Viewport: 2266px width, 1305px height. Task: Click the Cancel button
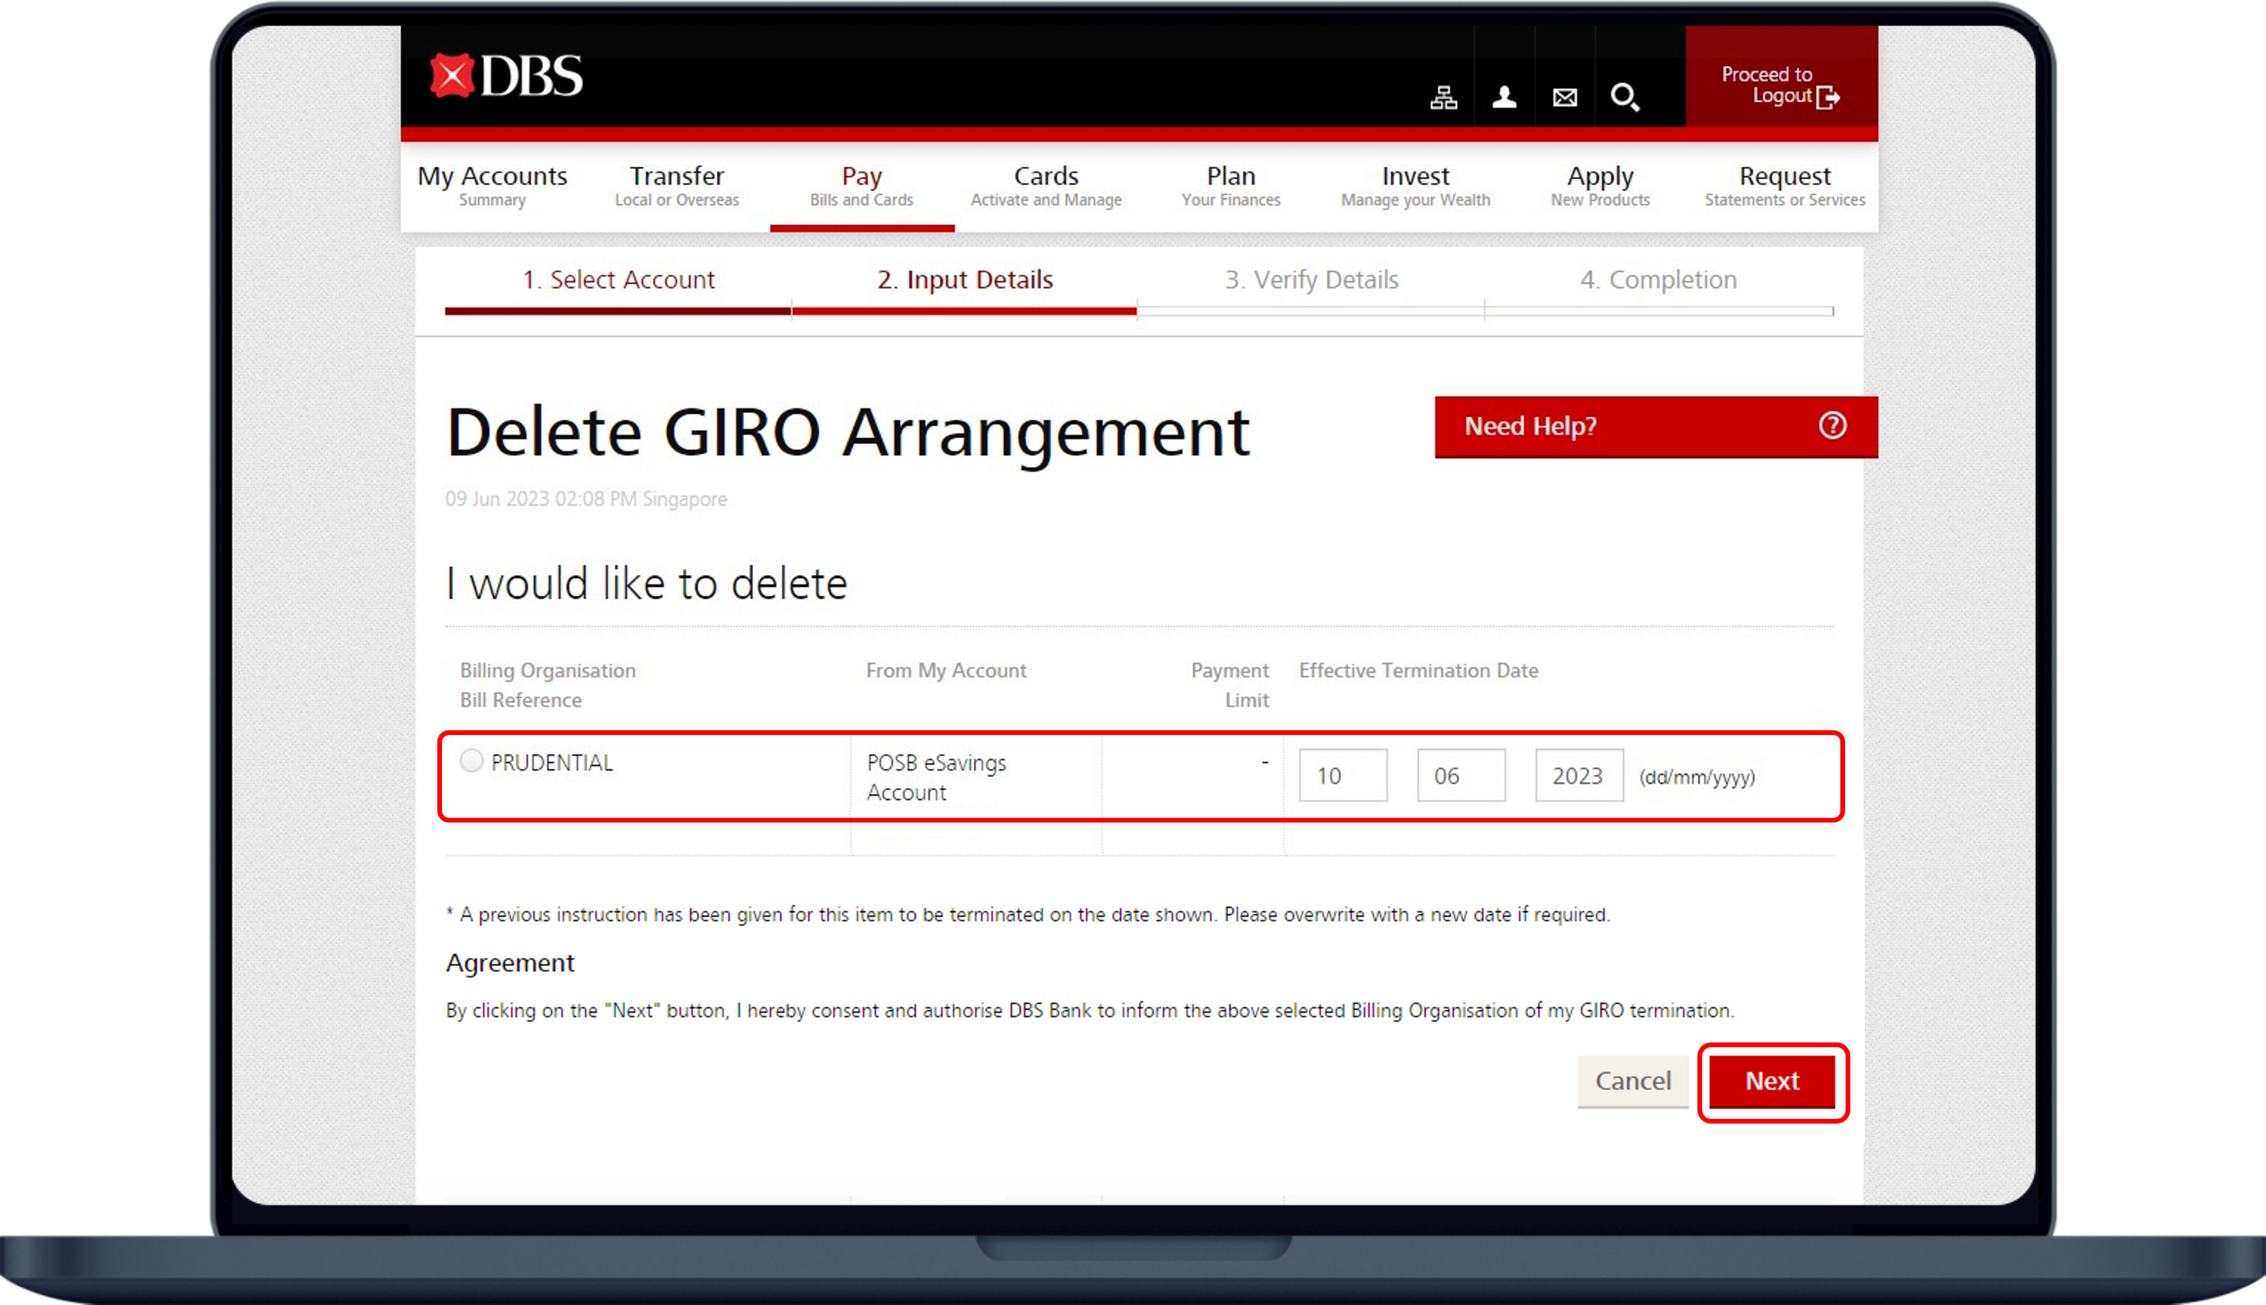1633,1081
